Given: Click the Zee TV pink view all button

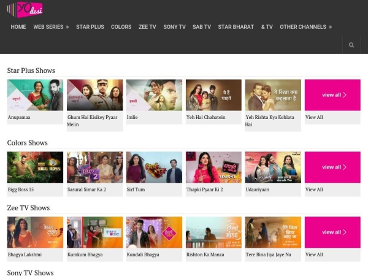Looking at the screenshot, I should point(332,232).
